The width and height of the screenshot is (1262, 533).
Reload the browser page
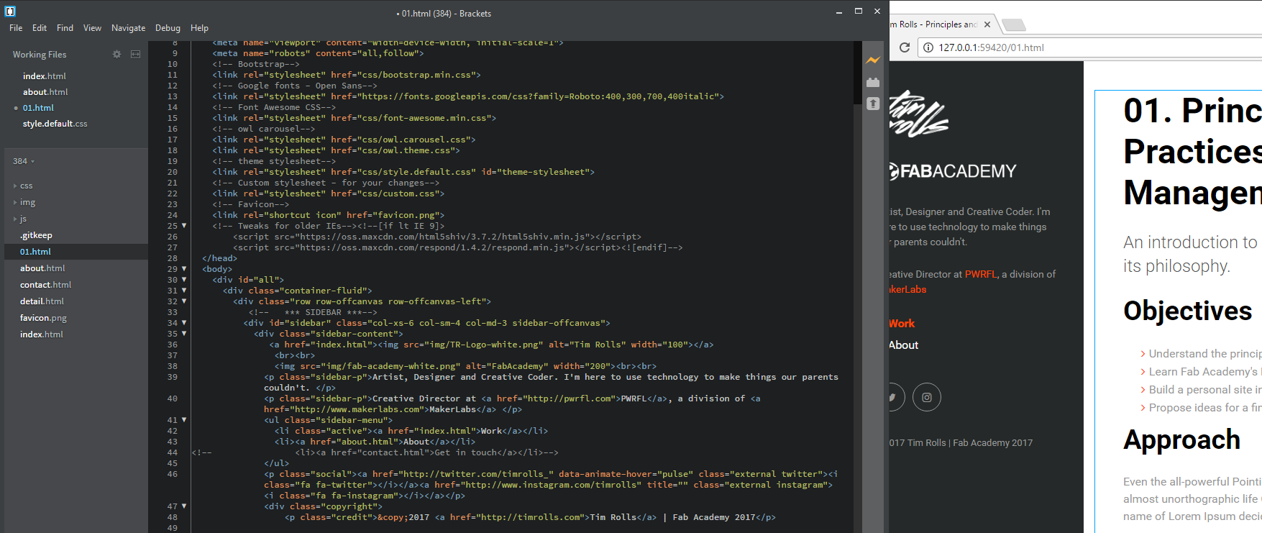(x=905, y=47)
